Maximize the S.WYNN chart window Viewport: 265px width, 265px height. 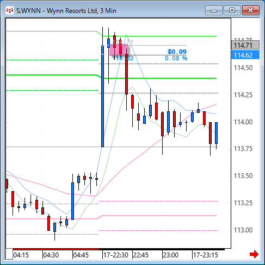click(232, 10)
